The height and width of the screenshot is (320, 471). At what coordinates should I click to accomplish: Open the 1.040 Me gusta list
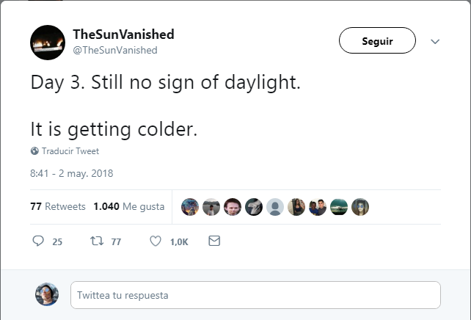[x=128, y=206]
